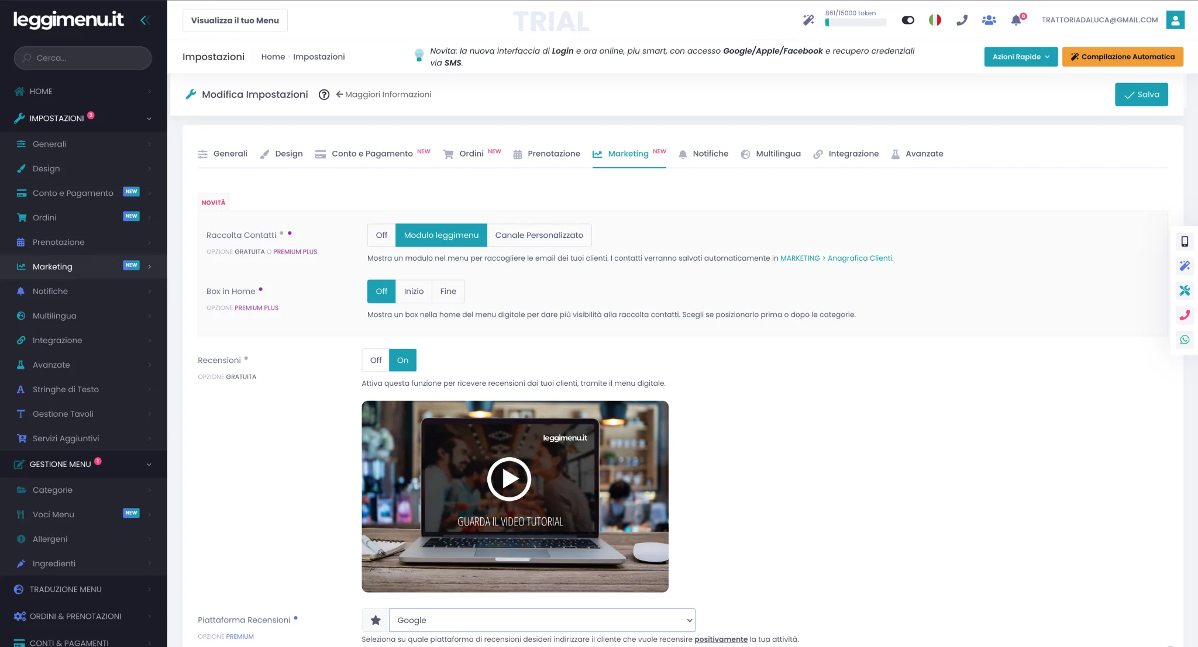This screenshot has height=647, width=1198.
Task: Open the users group icon
Action: [989, 20]
